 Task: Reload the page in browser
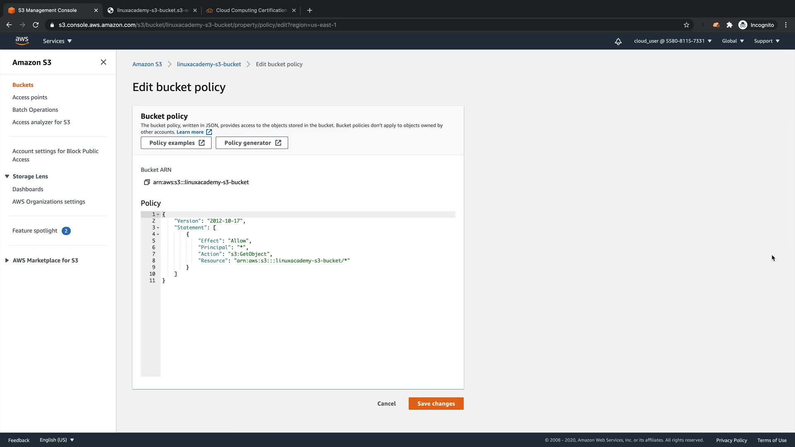[x=36, y=25]
